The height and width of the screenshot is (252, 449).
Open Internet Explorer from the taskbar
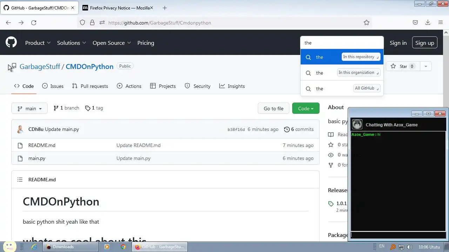point(34,247)
